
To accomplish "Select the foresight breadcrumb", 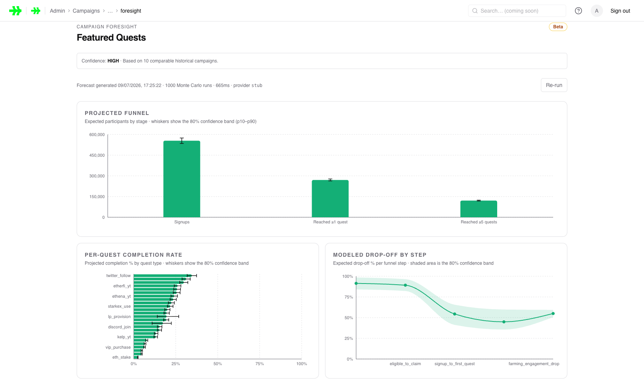I will (x=131, y=11).
